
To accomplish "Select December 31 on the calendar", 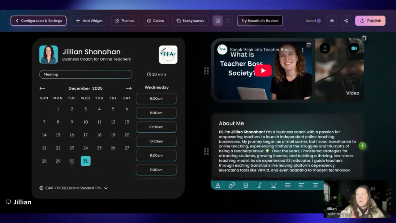I will pos(85,161).
